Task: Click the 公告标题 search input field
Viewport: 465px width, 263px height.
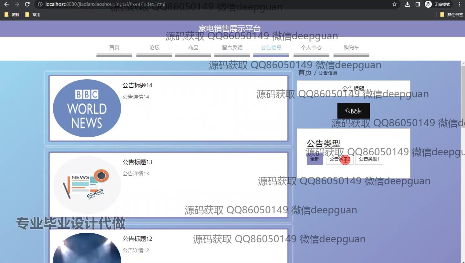Action: click(354, 88)
